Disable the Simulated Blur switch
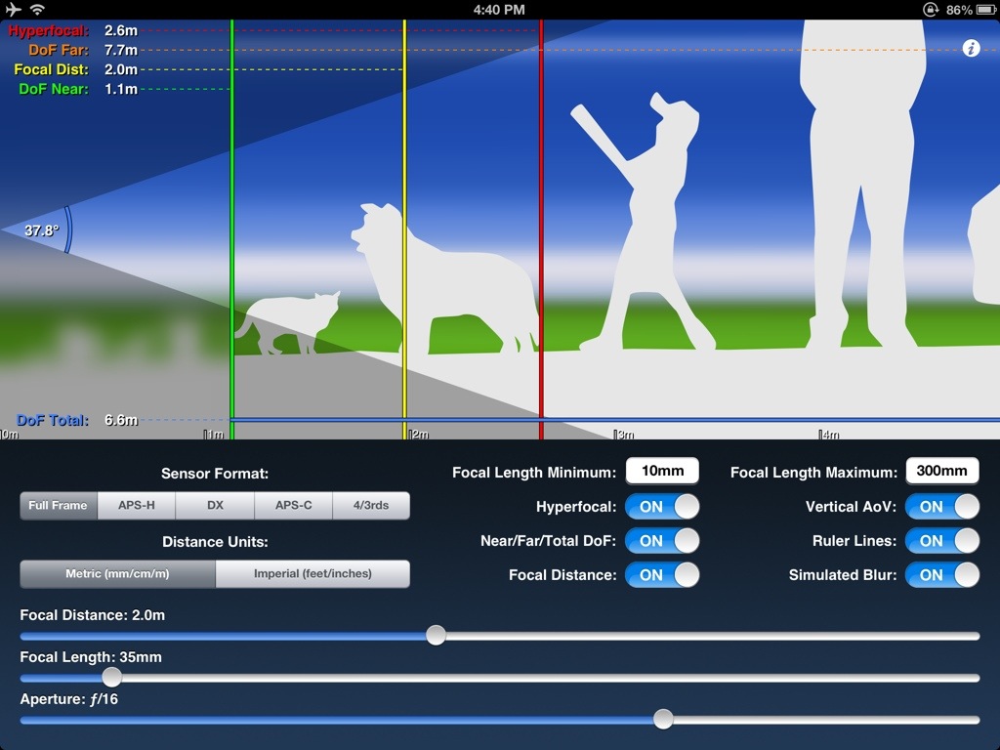The image size is (1000, 750). [x=942, y=575]
